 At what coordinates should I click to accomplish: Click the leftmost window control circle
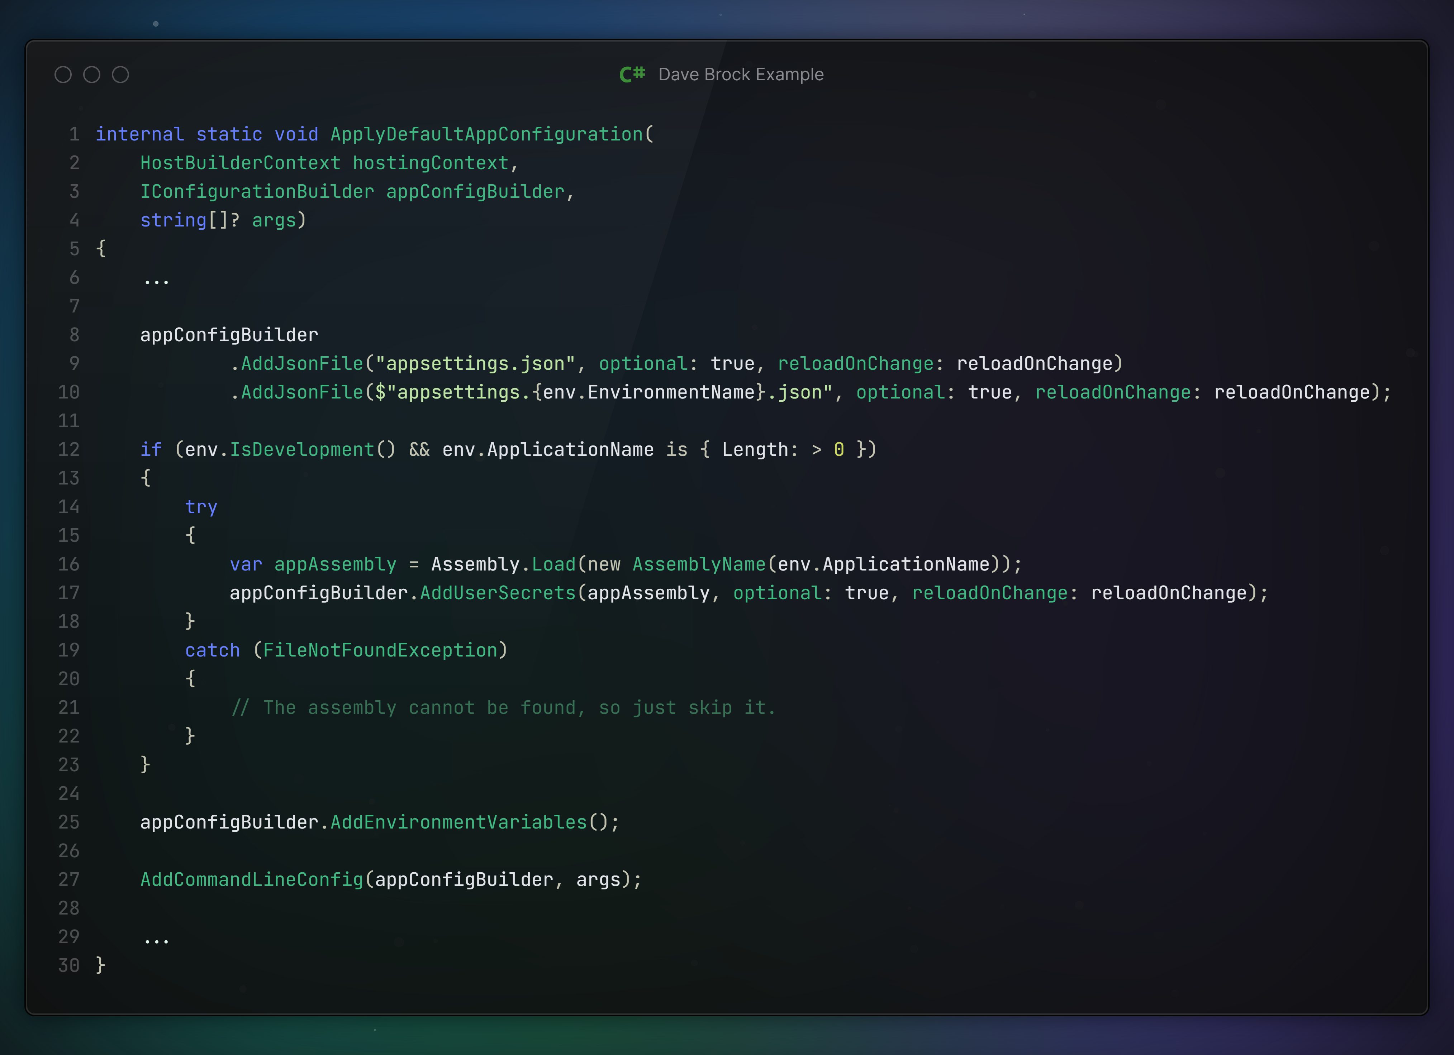click(63, 75)
